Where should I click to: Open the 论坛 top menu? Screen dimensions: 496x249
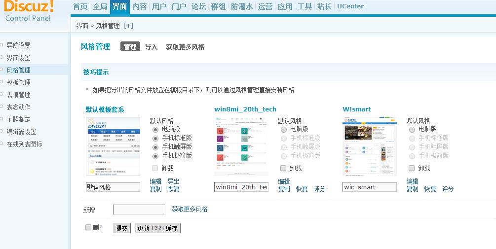pyautogui.click(x=199, y=6)
